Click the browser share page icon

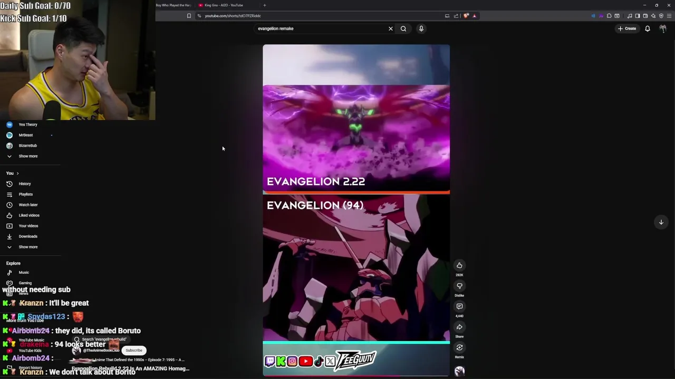pos(456,16)
